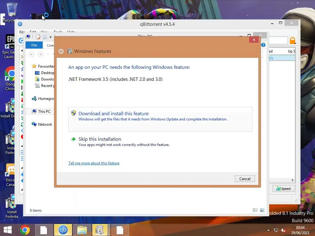Click the muted volume tray icon

pyautogui.click(x=283, y=230)
